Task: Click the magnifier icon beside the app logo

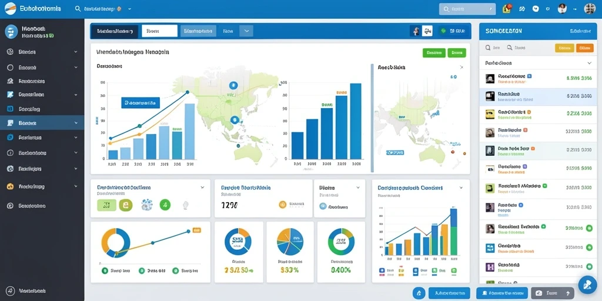Action: point(78,8)
